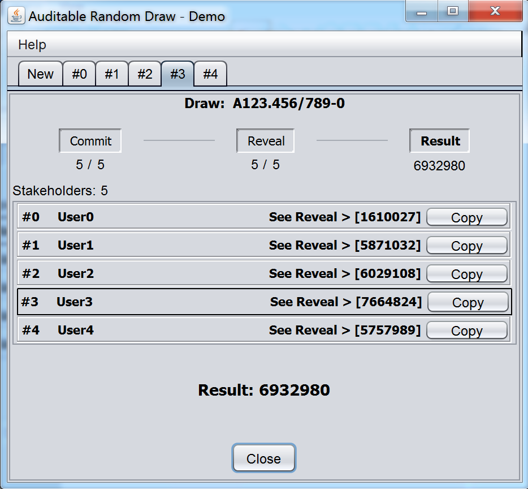This screenshot has height=489, width=528.
Task: Click the window title 'Auditable Random Draw - Demo'
Action: 127,16
